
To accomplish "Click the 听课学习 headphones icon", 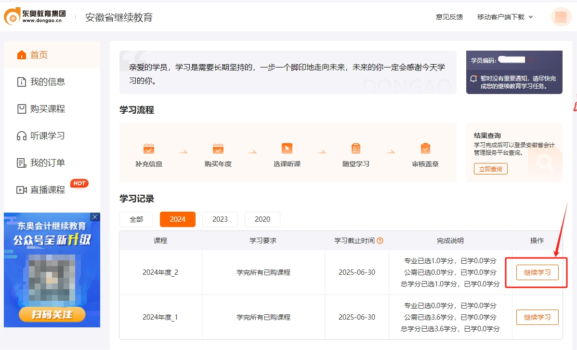I will point(30,135).
